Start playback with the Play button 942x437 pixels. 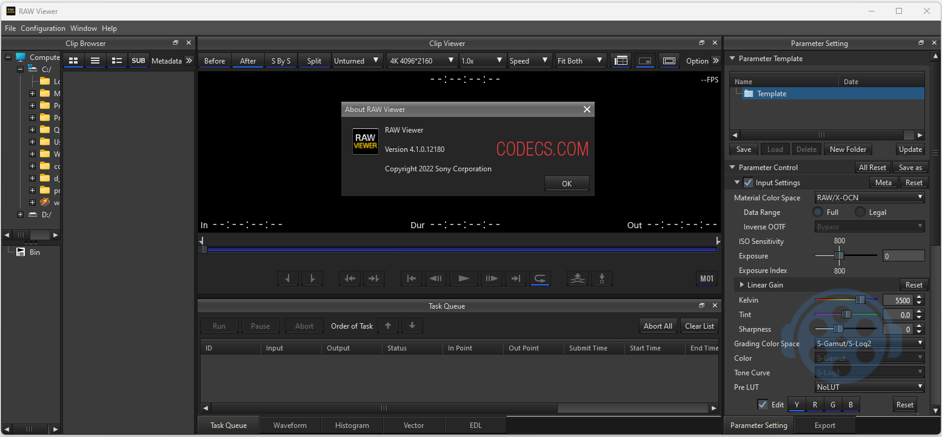tap(464, 278)
